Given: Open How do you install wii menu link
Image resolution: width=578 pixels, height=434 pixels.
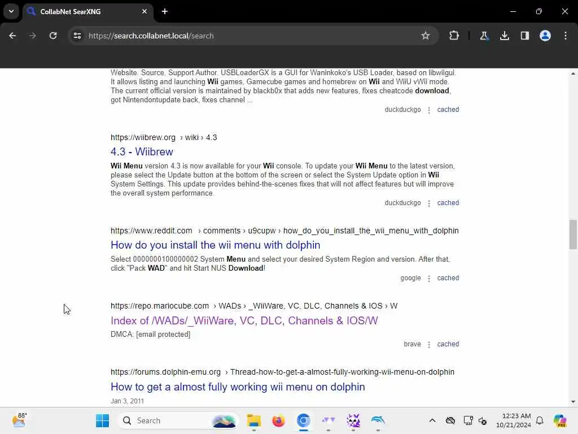Looking at the screenshot, I should point(215,245).
